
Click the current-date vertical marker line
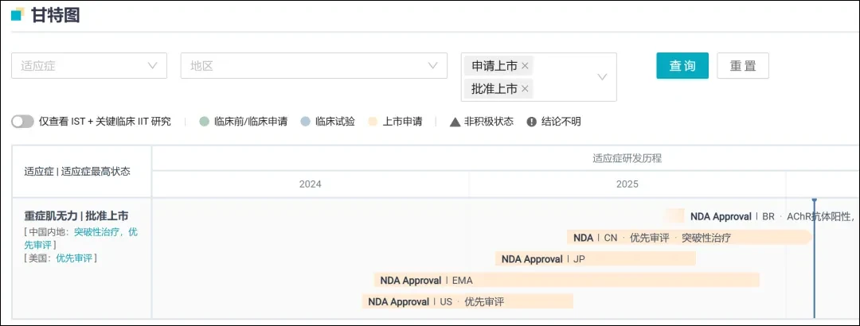coord(814,258)
